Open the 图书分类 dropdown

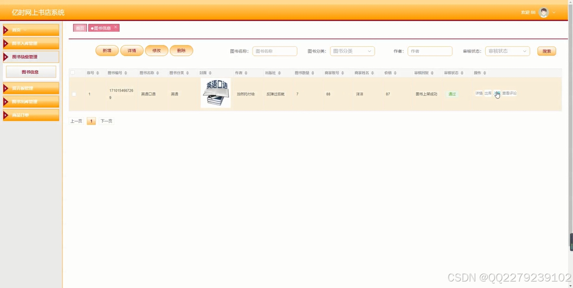(352, 51)
